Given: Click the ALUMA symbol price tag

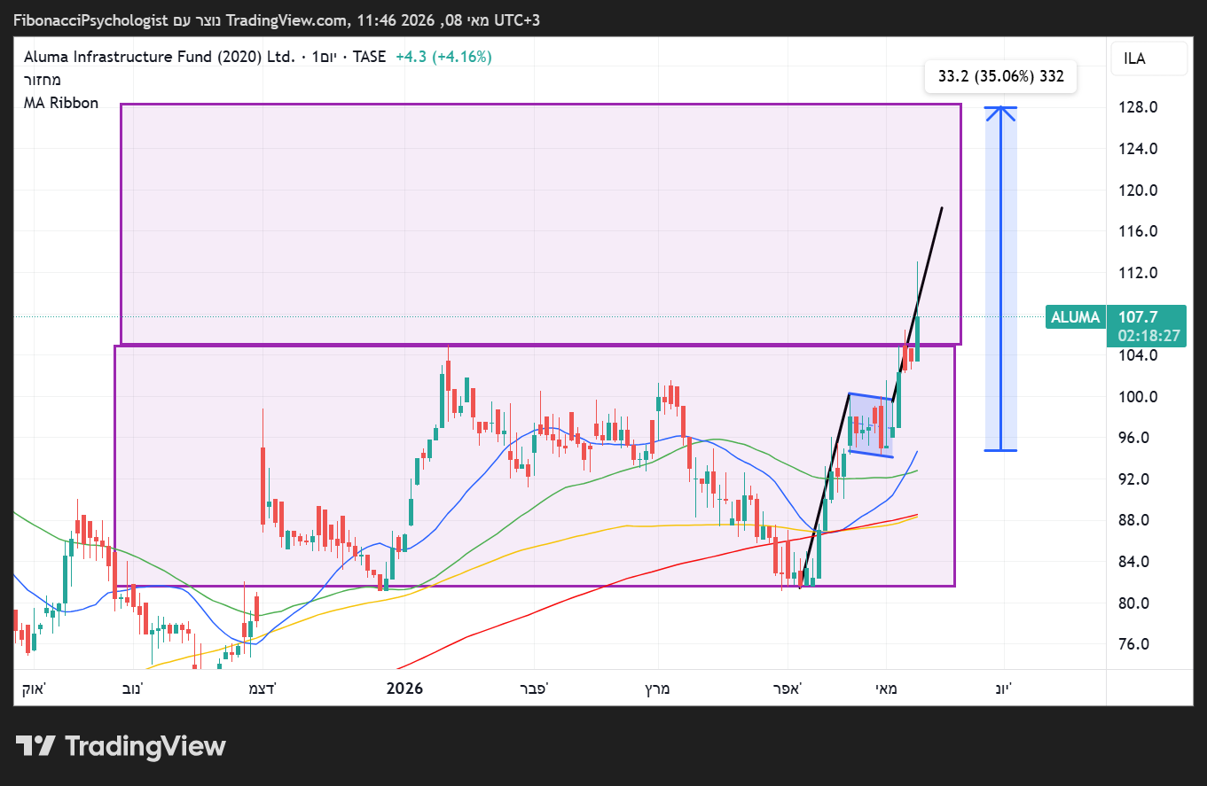Looking at the screenshot, I should click(x=1074, y=317).
